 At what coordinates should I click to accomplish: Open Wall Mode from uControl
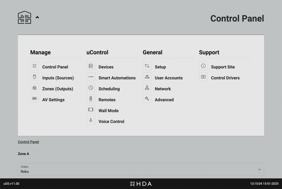pyautogui.click(x=109, y=111)
